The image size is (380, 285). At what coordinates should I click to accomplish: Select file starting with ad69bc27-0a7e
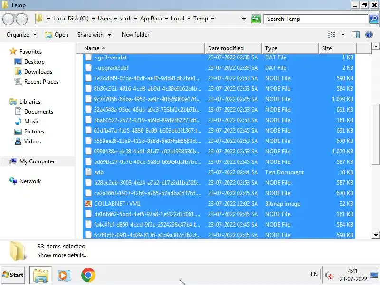coord(148,161)
